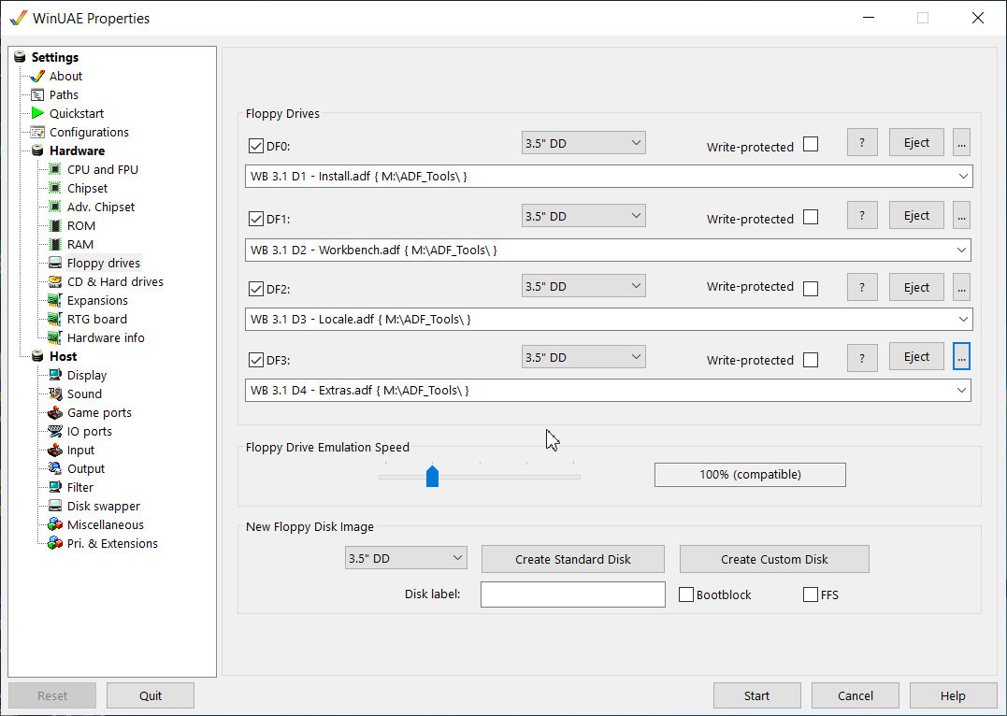
Task: Expand the Workbench.adf disk image dropdown
Action: pos(961,250)
